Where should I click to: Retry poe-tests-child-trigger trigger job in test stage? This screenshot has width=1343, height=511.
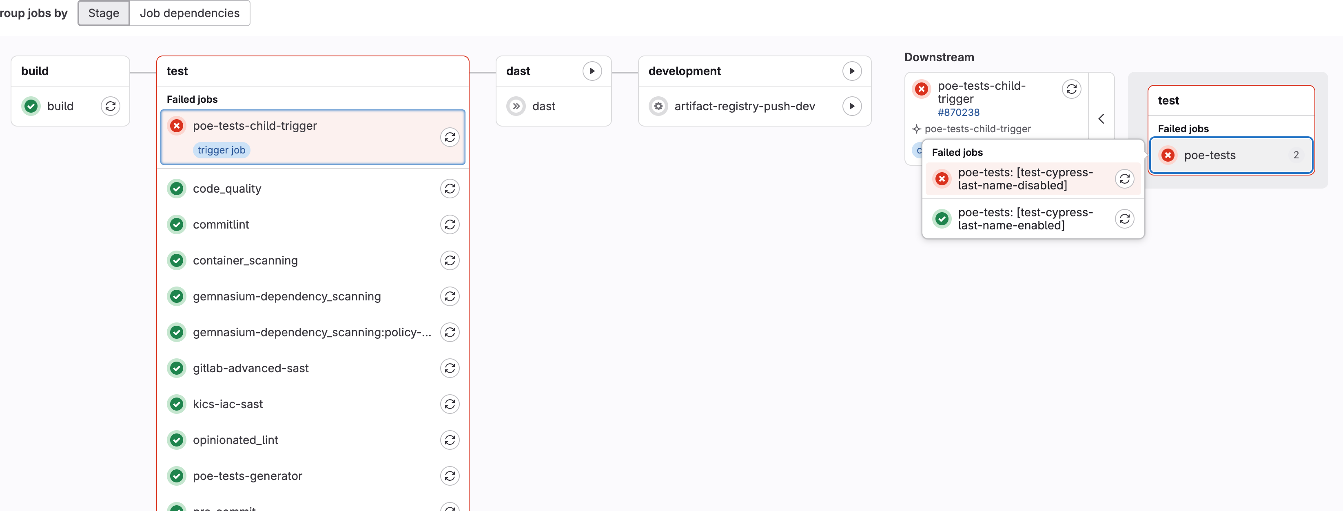click(450, 138)
